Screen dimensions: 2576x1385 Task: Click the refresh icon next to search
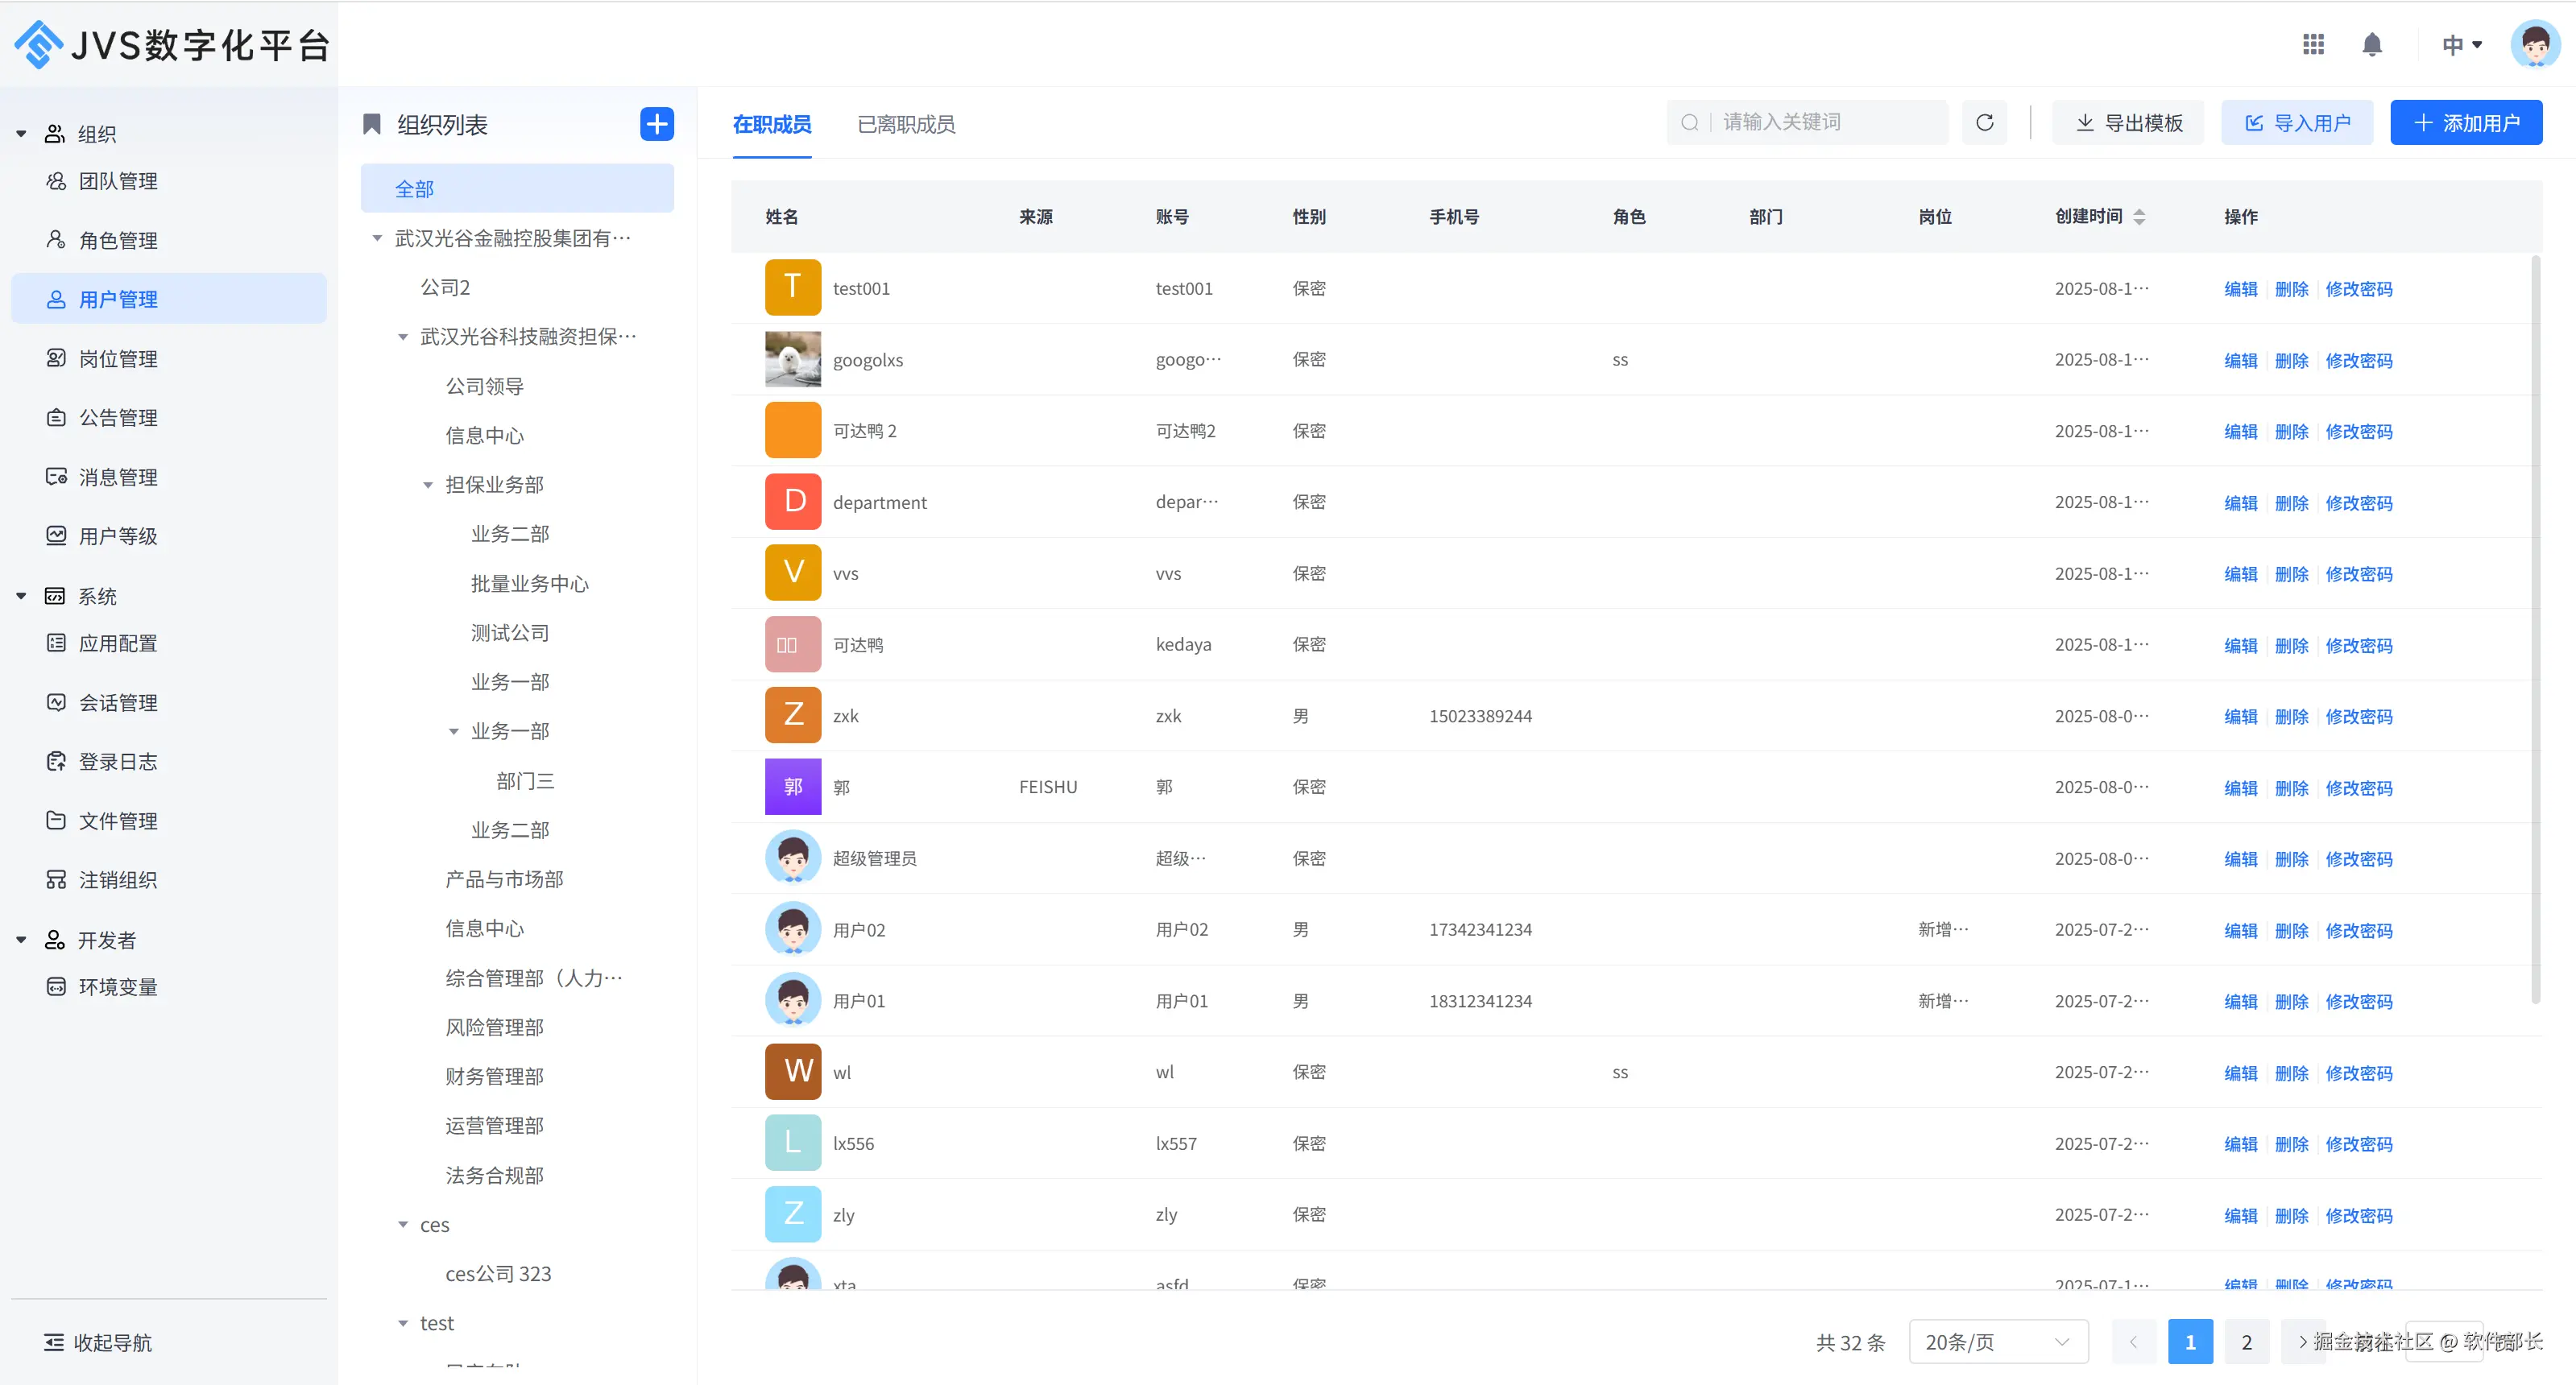pyautogui.click(x=1984, y=122)
